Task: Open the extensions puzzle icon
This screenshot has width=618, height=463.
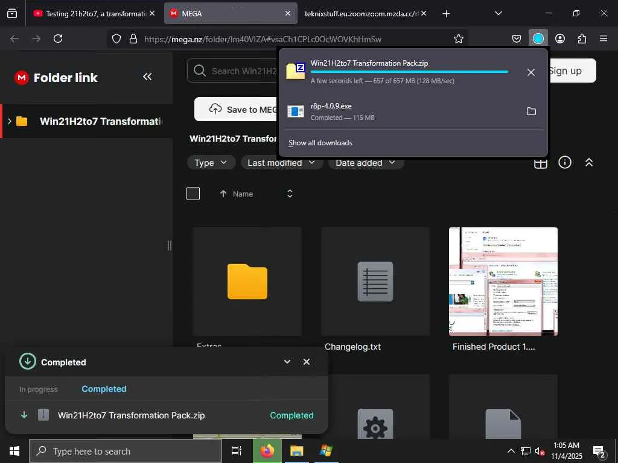Action: coord(582,39)
